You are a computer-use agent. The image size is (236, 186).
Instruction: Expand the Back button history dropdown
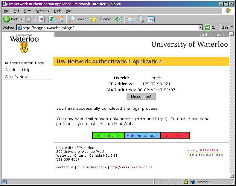point(21,19)
